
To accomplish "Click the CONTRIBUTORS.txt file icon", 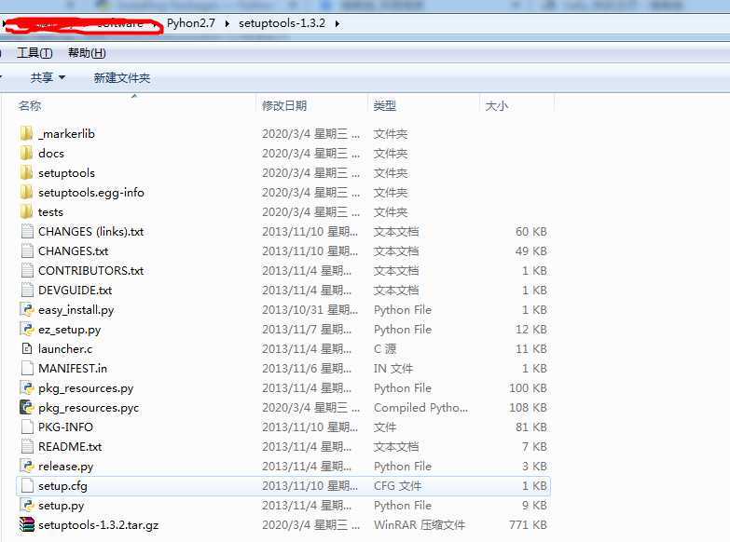I will point(27,271).
